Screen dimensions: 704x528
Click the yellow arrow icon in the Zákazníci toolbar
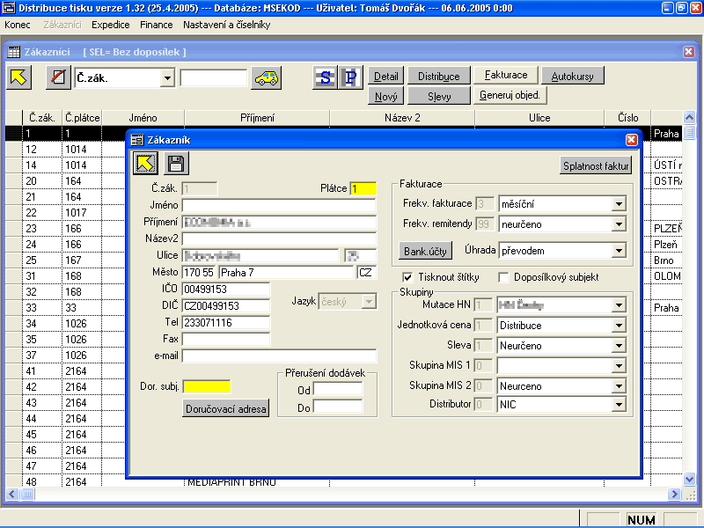pyautogui.click(x=18, y=77)
